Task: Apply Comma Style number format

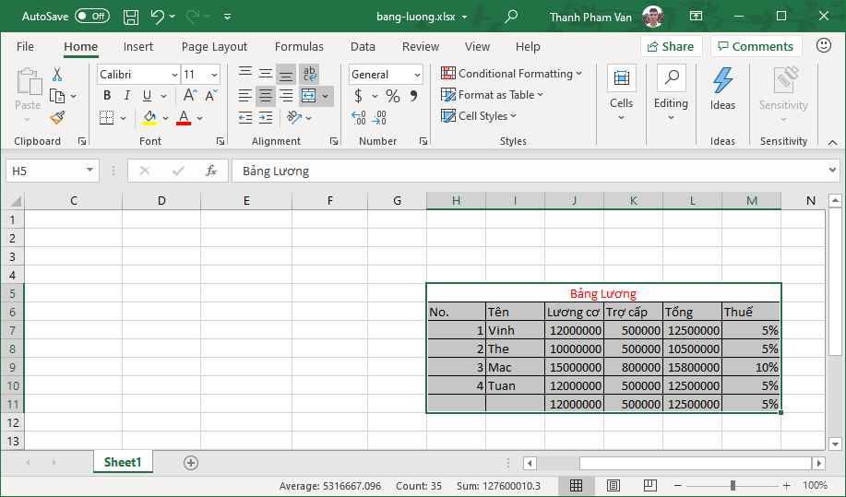Action: [x=414, y=96]
